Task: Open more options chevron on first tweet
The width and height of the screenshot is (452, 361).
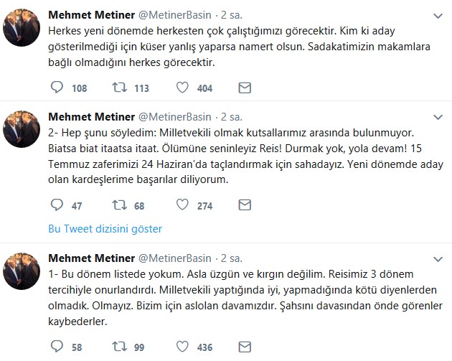Action: (x=437, y=15)
